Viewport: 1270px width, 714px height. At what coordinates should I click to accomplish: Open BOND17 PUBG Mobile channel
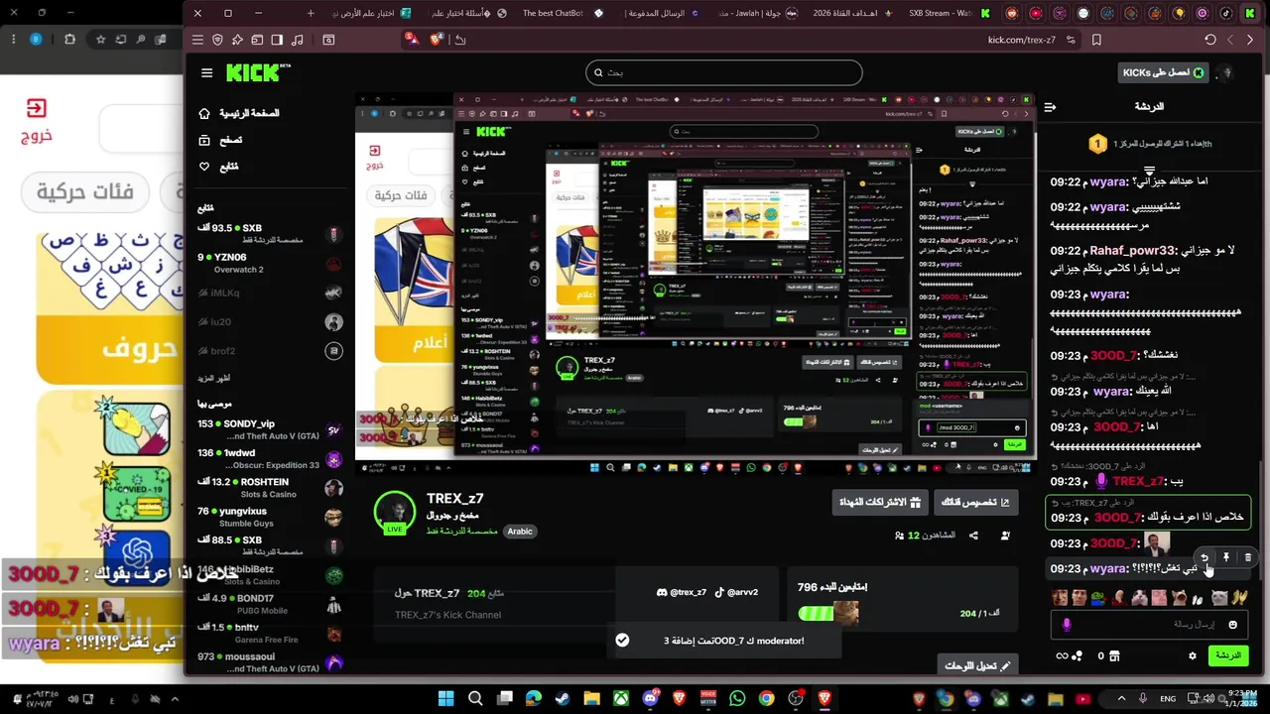click(x=270, y=604)
